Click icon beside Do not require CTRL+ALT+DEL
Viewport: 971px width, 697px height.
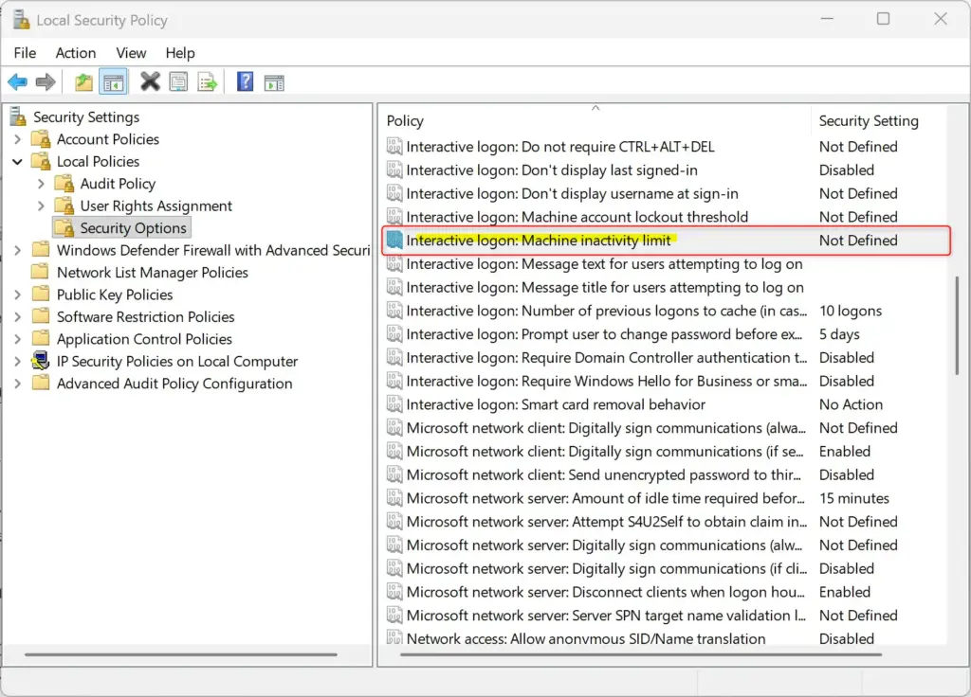394,147
